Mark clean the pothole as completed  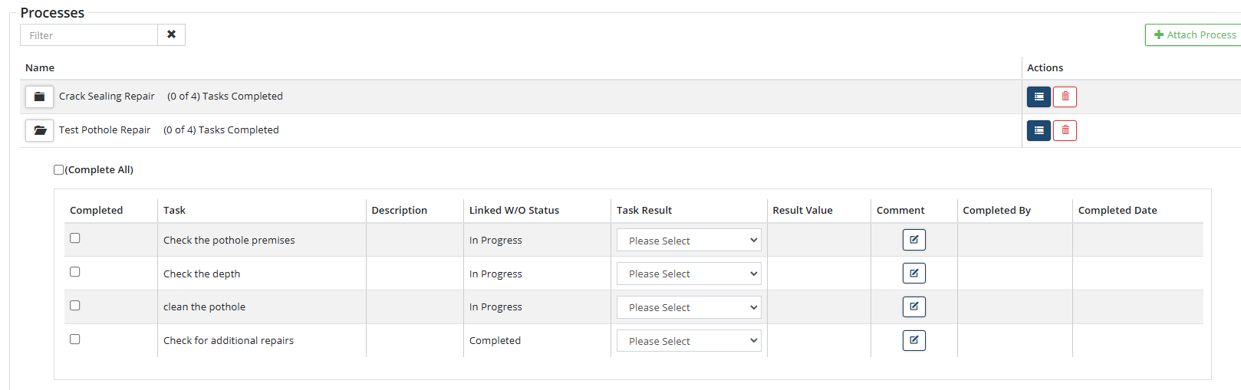(75, 306)
